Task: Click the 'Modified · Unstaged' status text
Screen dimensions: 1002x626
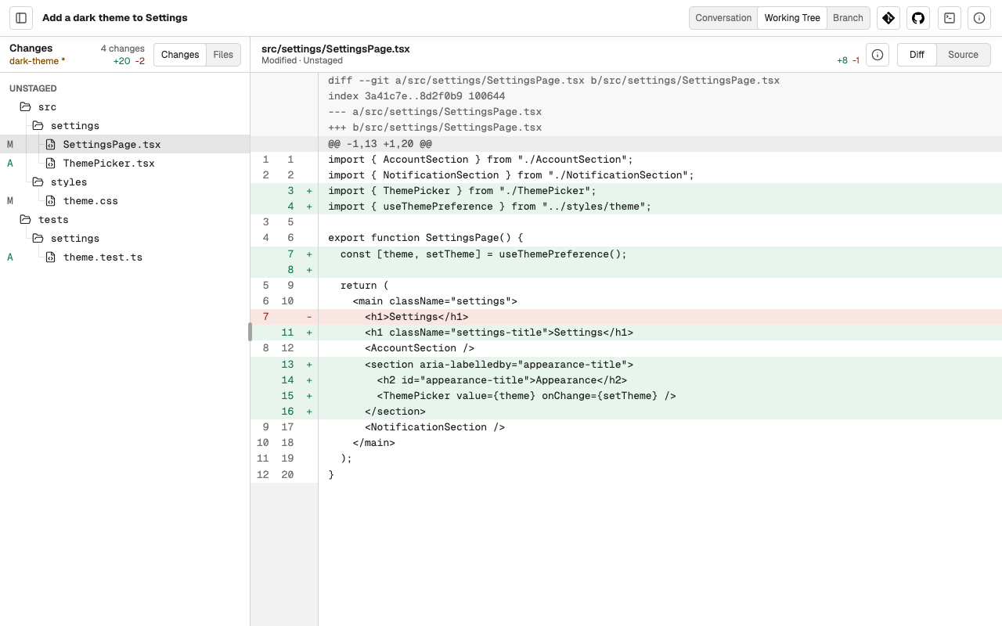Action: click(302, 60)
